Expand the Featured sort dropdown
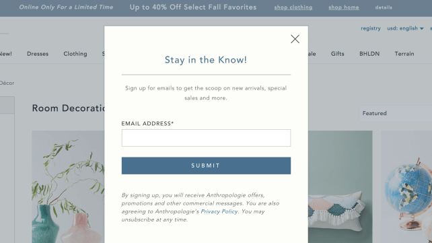 (x=396, y=113)
